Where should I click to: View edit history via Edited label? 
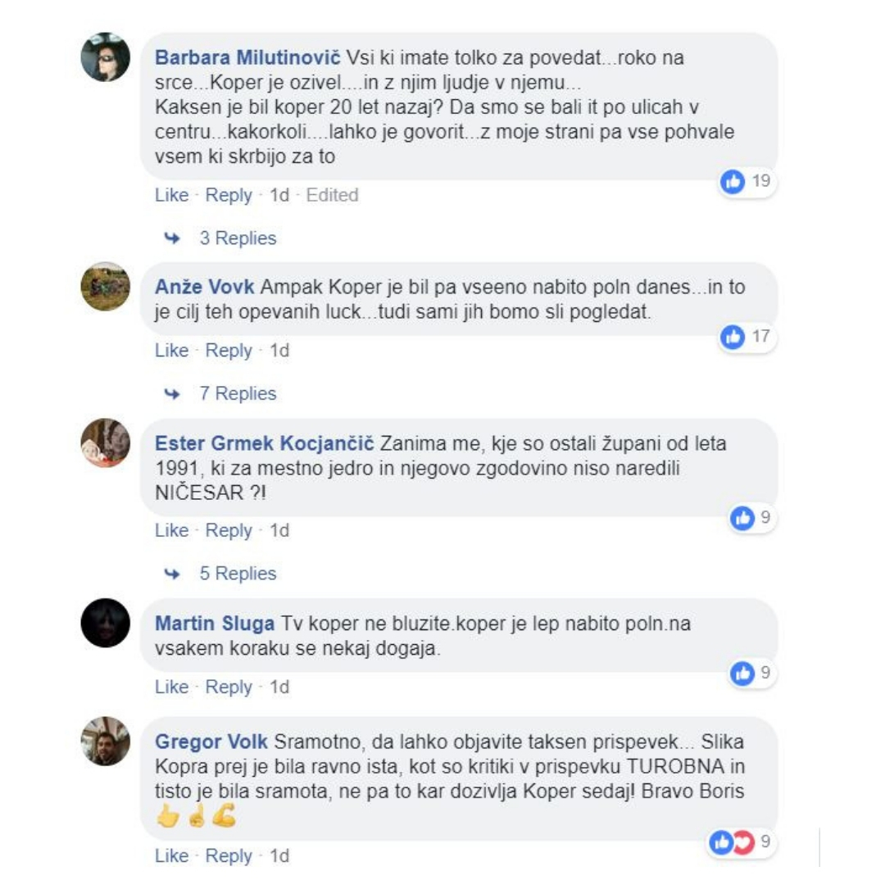[332, 195]
